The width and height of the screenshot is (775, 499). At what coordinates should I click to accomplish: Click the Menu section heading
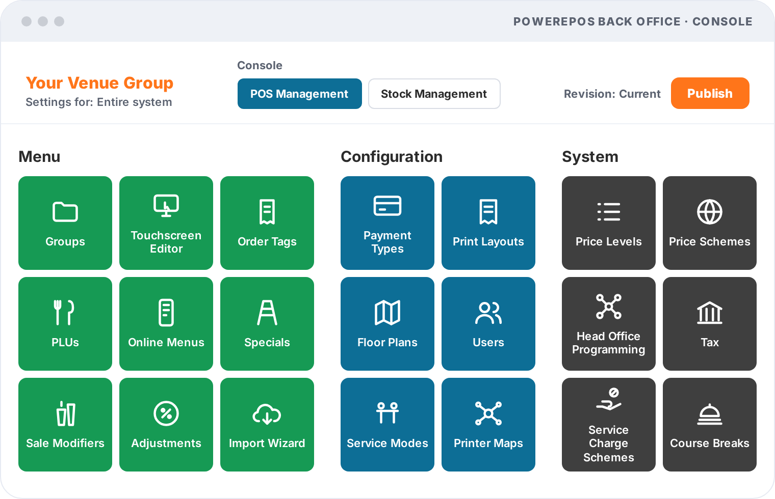(x=39, y=157)
